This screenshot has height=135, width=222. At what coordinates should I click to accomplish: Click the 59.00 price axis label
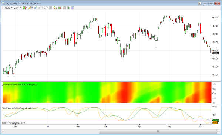click(216, 18)
